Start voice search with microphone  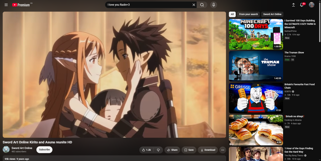coord(214,5)
